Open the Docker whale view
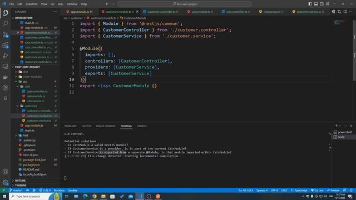Viewport: 356px width, 200px height. click(5, 77)
